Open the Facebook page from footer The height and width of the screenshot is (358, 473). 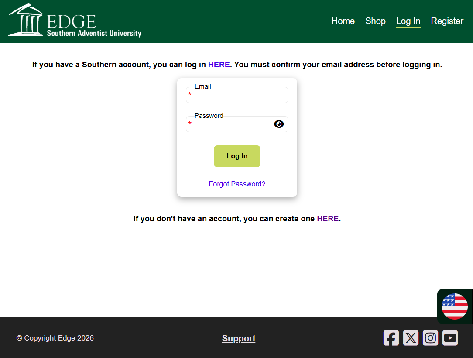[391, 338]
